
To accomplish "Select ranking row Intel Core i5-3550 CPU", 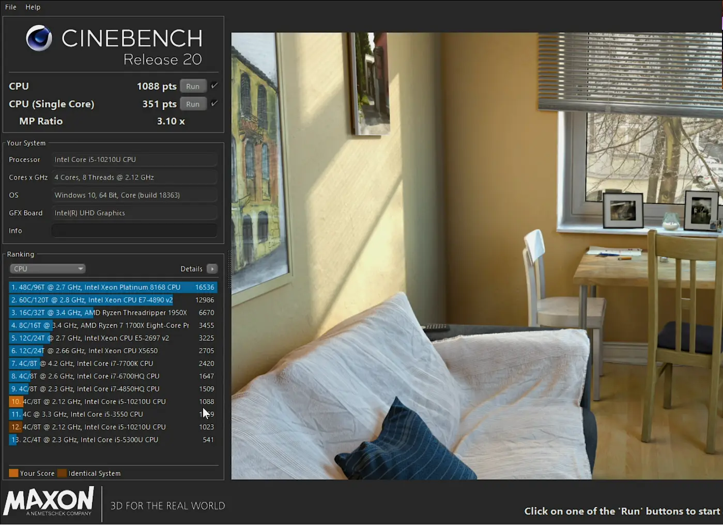I will pyautogui.click(x=113, y=414).
